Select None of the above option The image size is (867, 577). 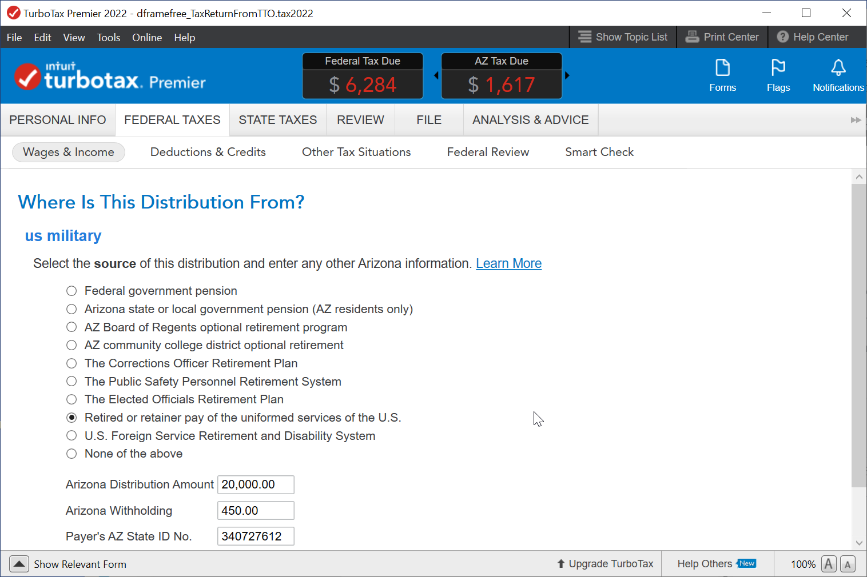[71, 454]
